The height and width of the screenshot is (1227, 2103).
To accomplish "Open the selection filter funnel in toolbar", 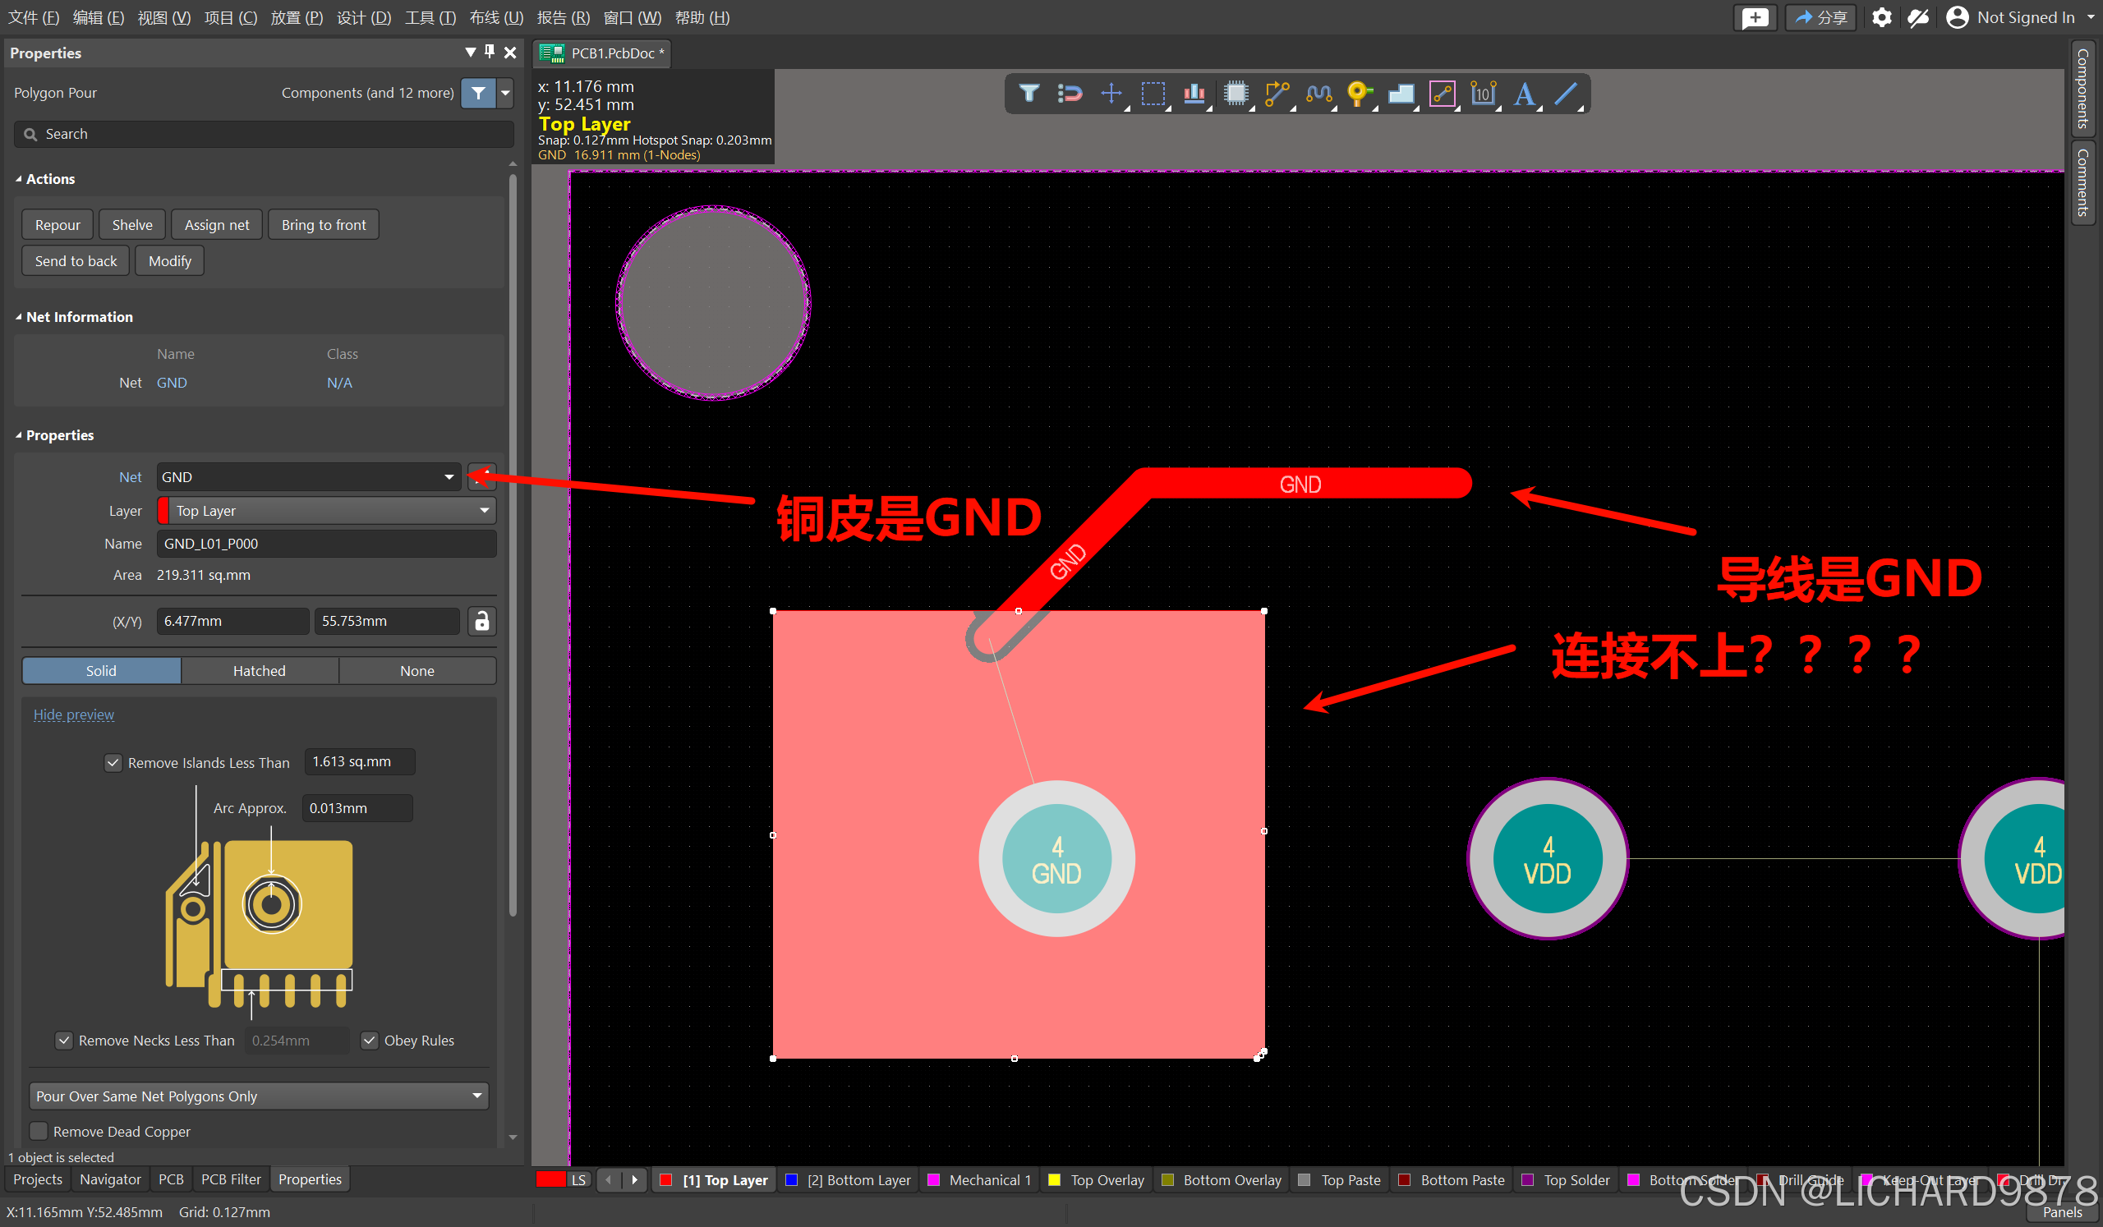I will click(x=1028, y=94).
